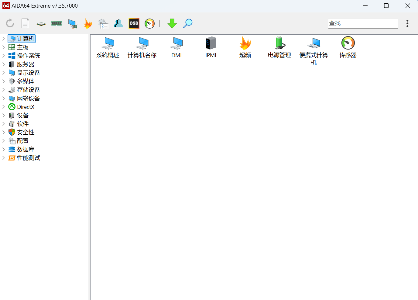
Task: Click the flame stability test toolbar icon
Action: pos(88,23)
